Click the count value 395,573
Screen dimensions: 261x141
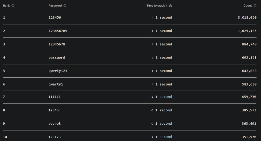[249, 110]
